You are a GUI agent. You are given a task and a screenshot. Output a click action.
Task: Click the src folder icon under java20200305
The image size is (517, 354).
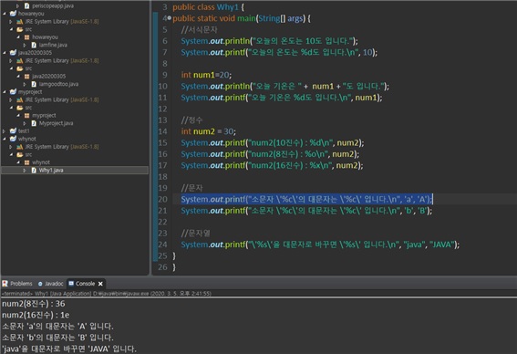pos(20,68)
